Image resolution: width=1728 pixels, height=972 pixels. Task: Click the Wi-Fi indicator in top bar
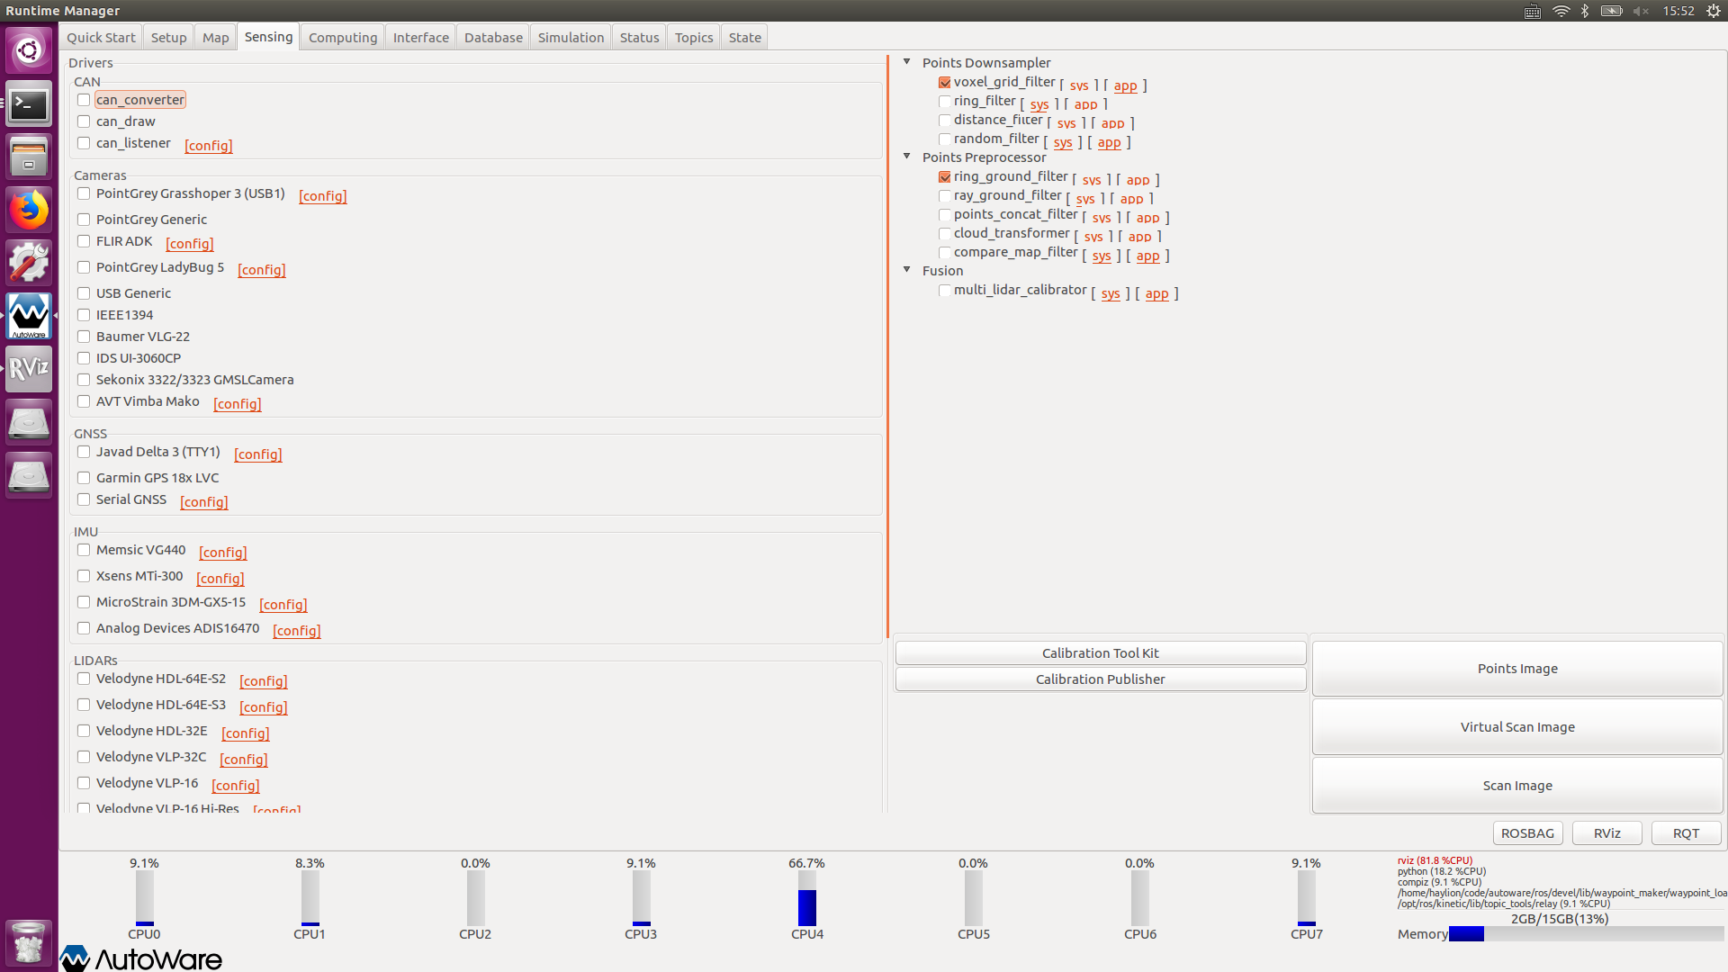[1561, 11]
